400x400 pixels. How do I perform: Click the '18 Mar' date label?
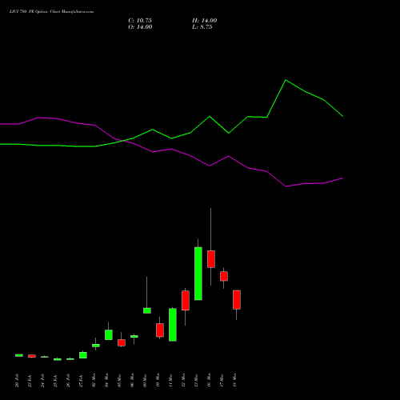(x=234, y=380)
